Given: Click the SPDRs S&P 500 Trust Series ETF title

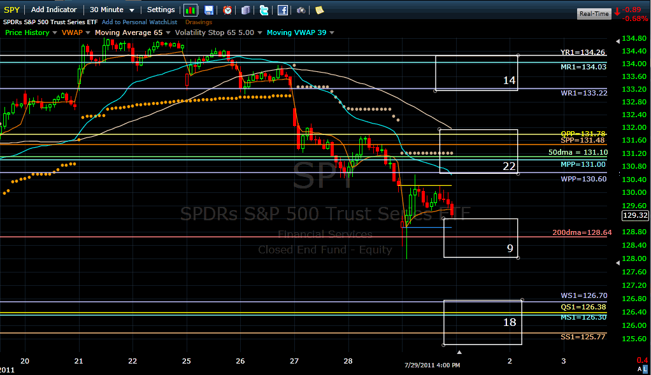Looking at the screenshot, I should click(50, 22).
